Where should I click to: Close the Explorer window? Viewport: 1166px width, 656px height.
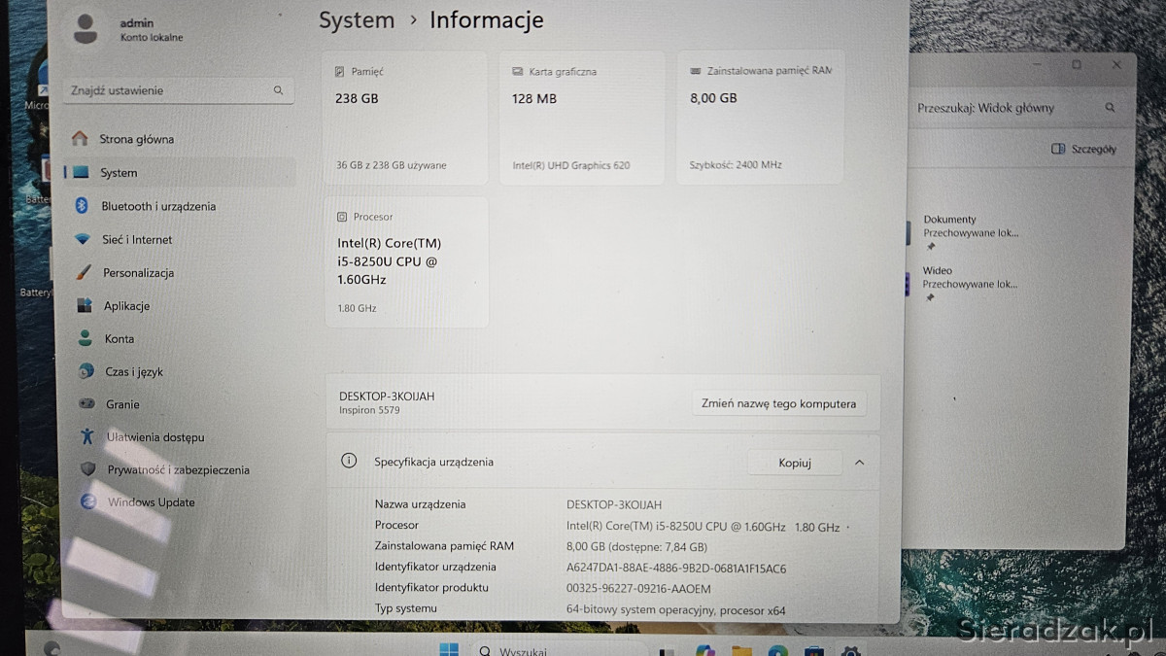(1116, 65)
